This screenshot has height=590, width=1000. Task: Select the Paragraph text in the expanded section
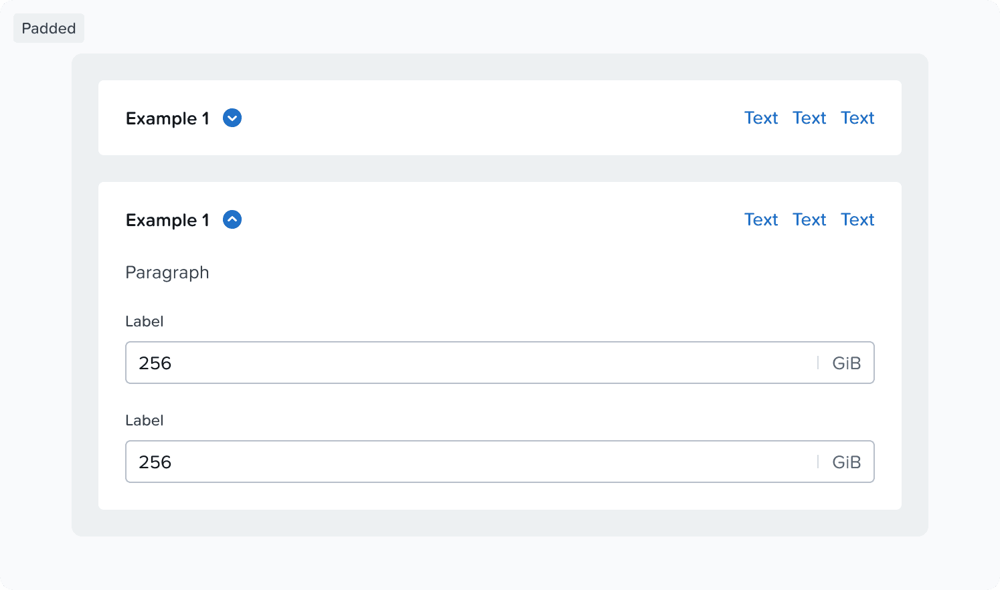(x=167, y=272)
